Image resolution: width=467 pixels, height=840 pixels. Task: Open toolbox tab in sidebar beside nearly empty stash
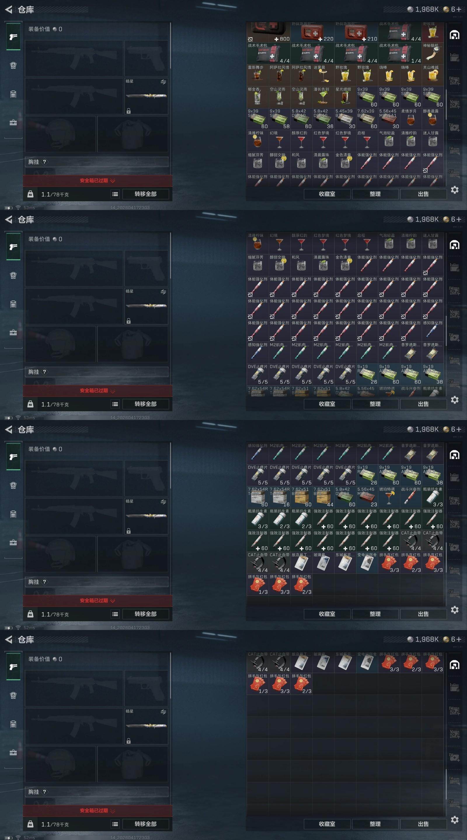13,752
